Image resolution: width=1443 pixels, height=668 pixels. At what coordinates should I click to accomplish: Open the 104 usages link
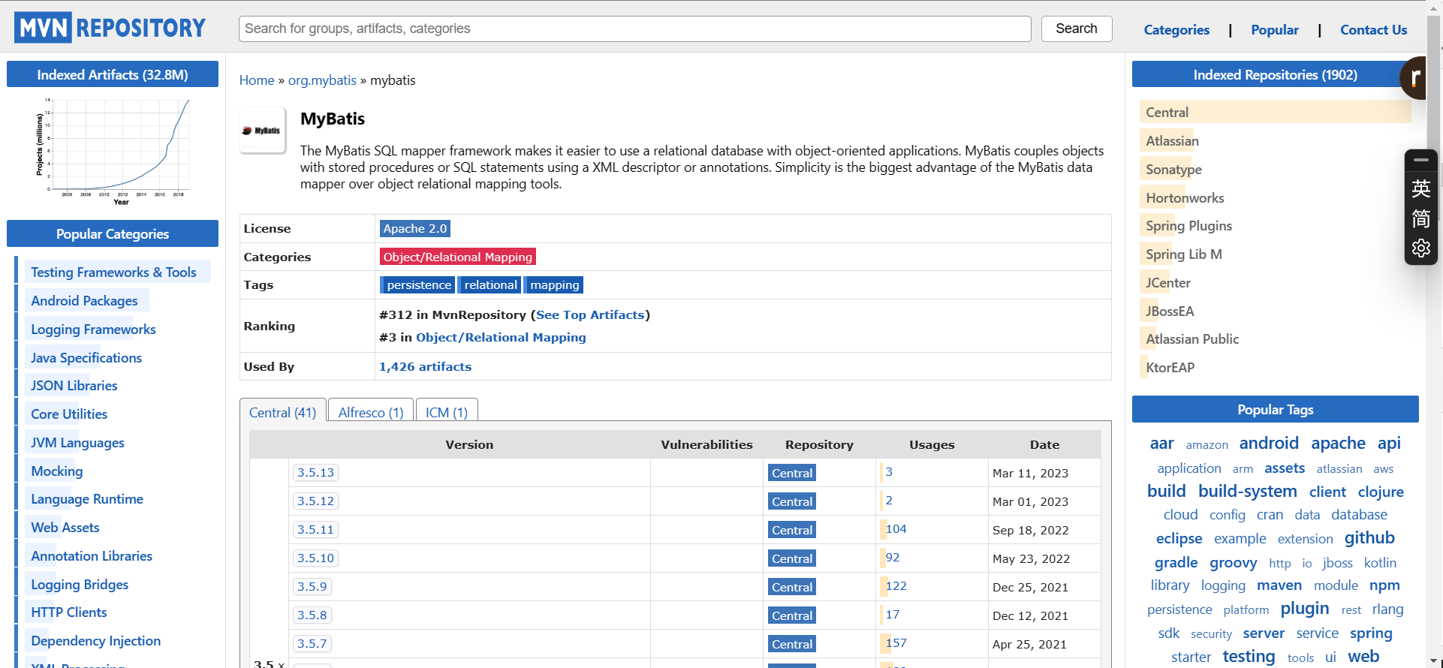click(x=896, y=529)
